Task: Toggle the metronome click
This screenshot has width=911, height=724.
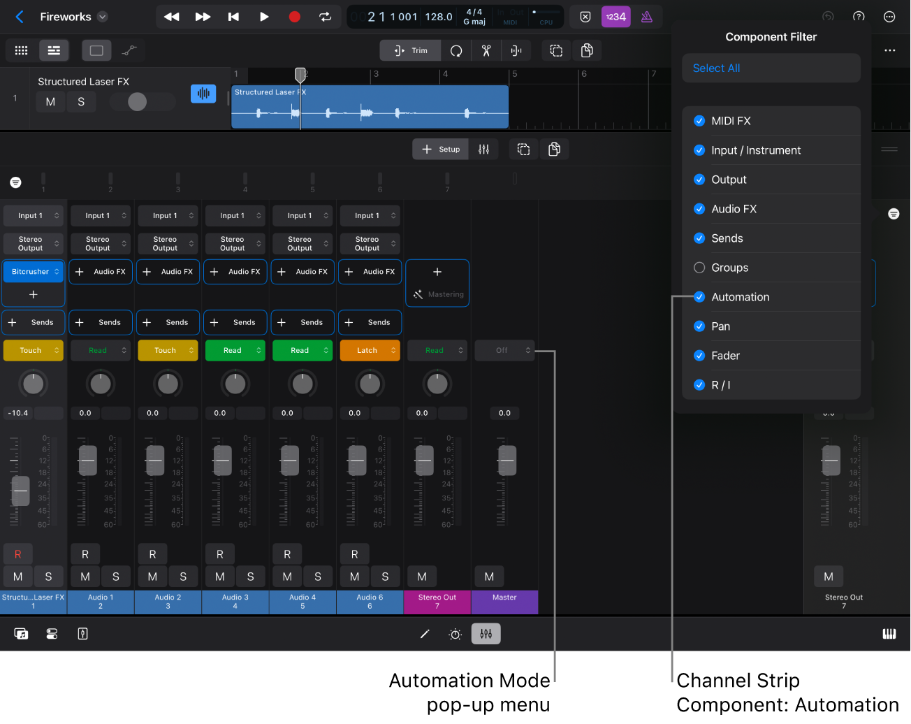Action: [x=647, y=17]
